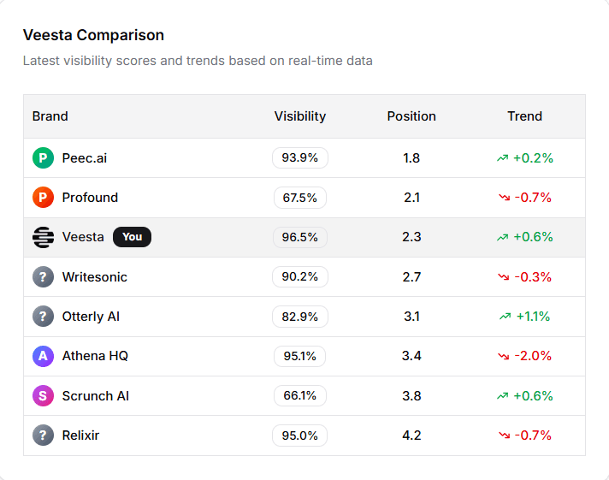Screen dimensions: 609x480
Task: Click the Brand column header
Action: pos(50,116)
